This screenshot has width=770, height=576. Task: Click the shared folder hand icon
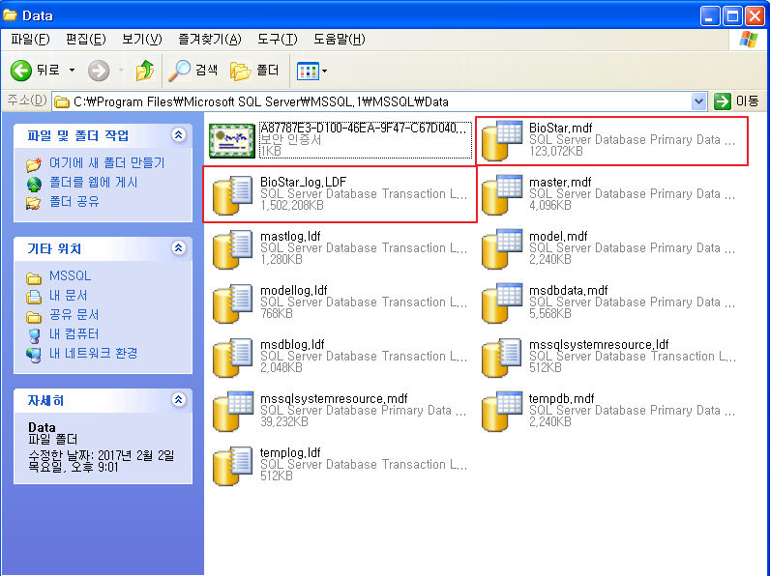(34, 202)
